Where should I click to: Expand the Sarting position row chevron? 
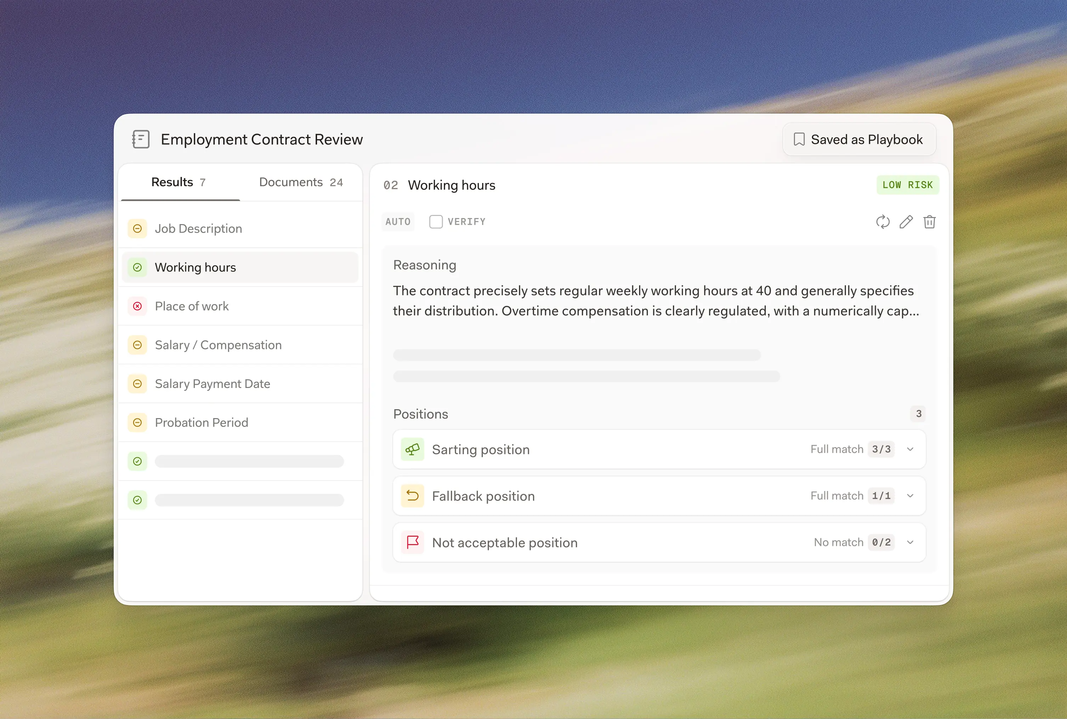pyautogui.click(x=910, y=449)
